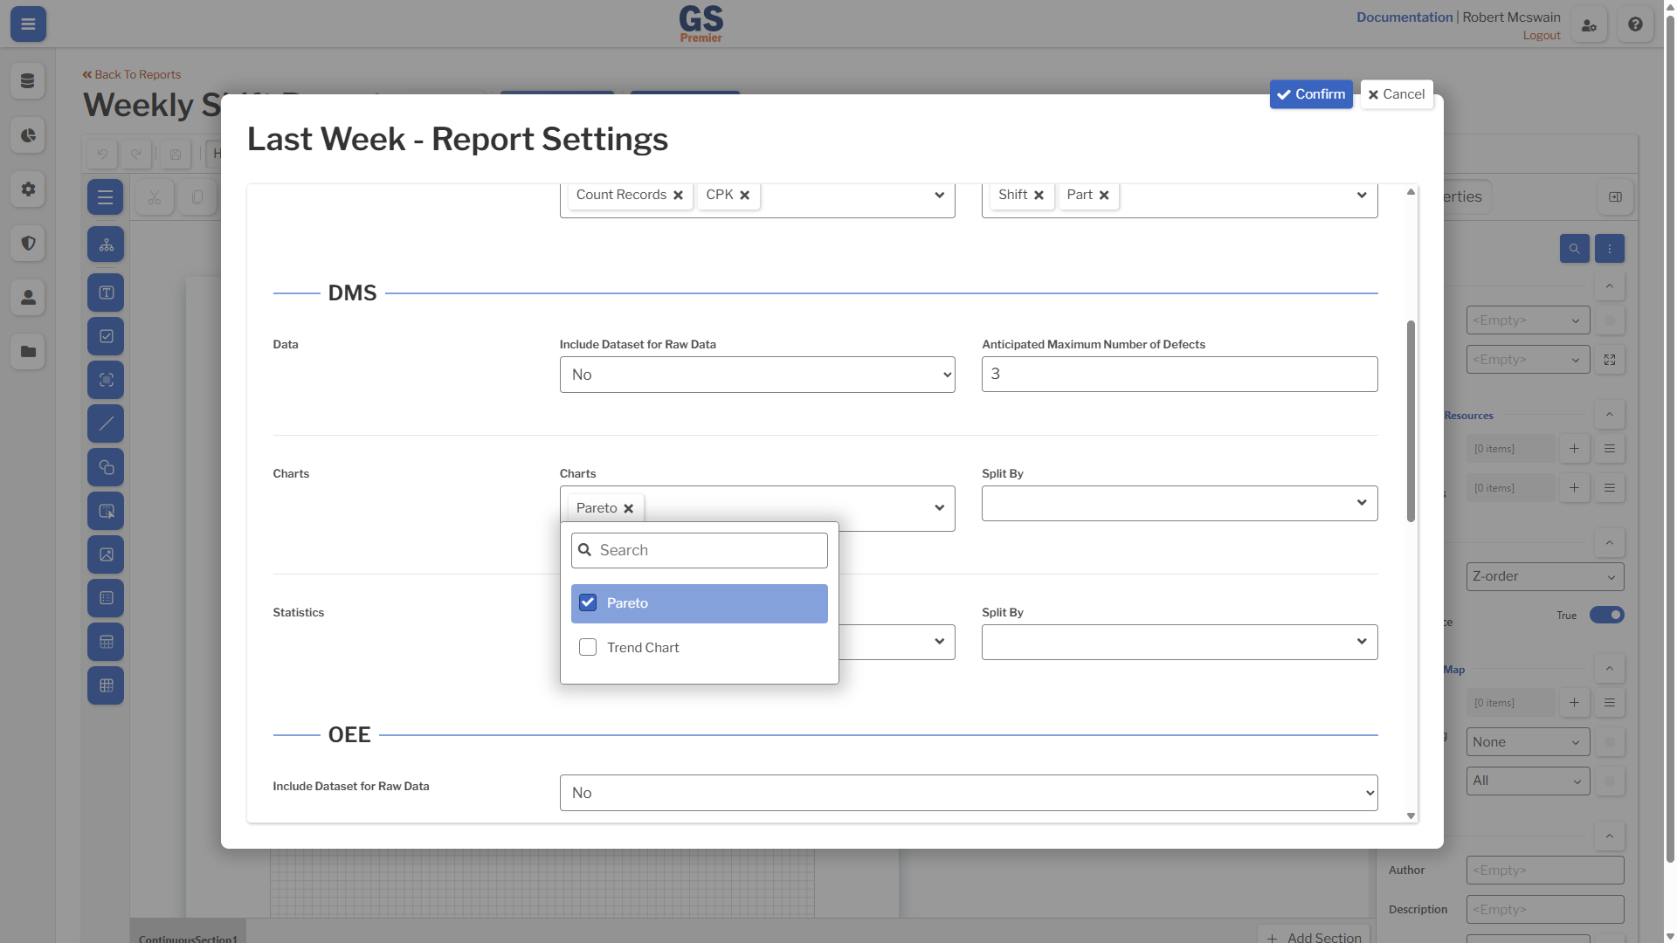The width and height of the screenshot is (1677, 943).
Task: Remove the Pareto tag from Charts
Action: coord(628,509)
